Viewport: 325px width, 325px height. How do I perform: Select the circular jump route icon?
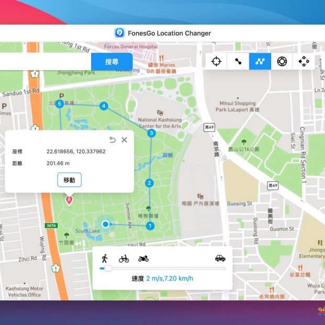coord(282,61)
